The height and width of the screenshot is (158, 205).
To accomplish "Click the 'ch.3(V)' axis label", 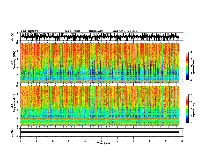I will (12, 132).
